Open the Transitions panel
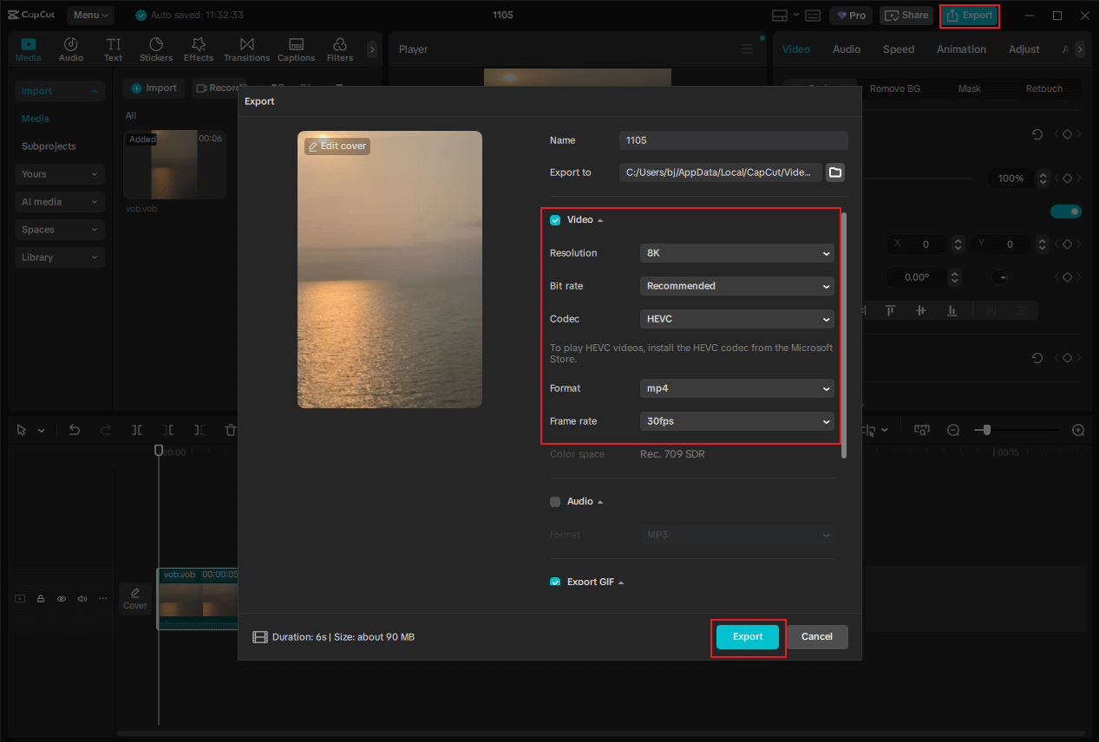 246,49
